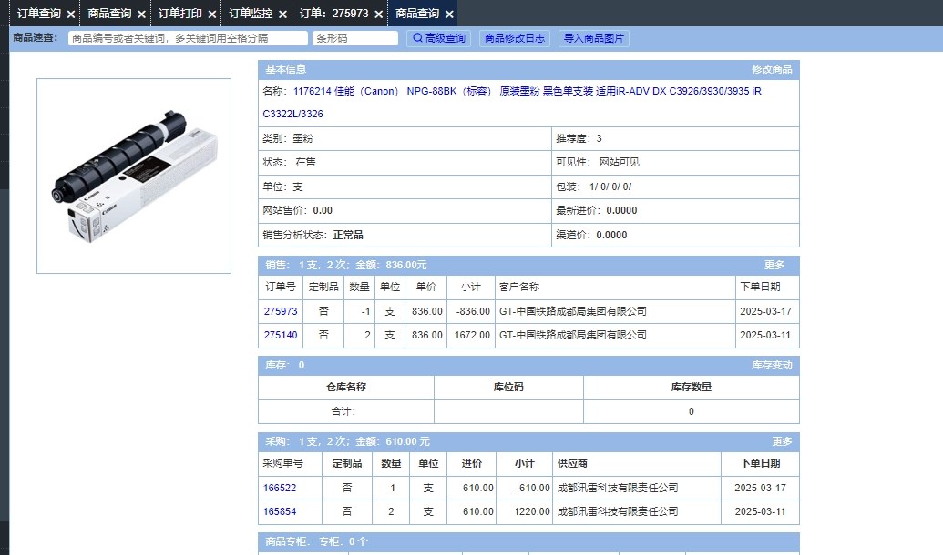This screenshot has width=943, height=555.
Task: Click date 2025-03-17 in purchase 166522 row
Action: point(760,488)
